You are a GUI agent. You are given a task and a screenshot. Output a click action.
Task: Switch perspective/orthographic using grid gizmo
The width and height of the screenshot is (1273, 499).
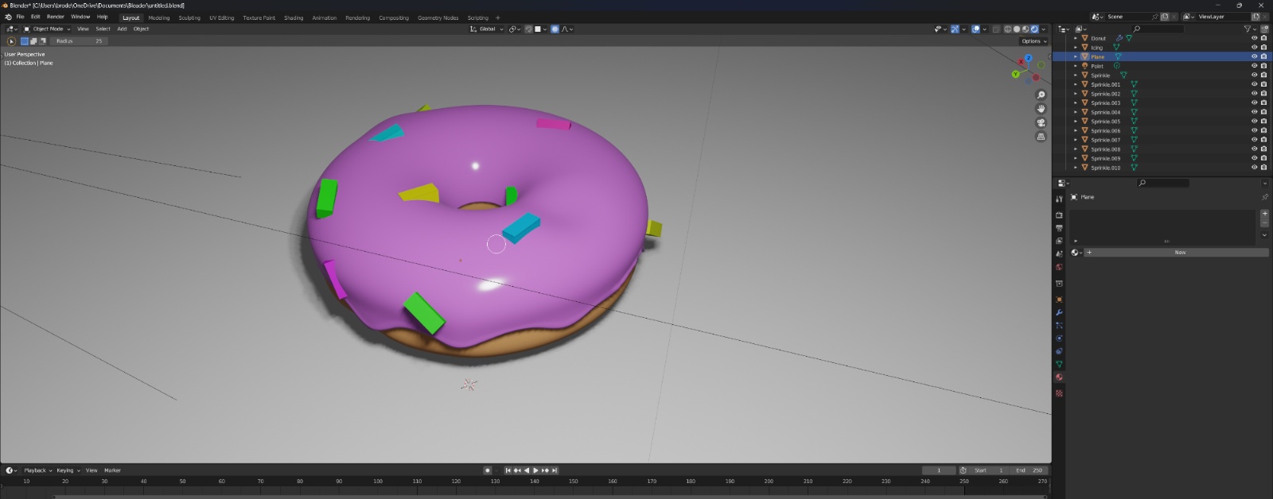(1041, 137)
